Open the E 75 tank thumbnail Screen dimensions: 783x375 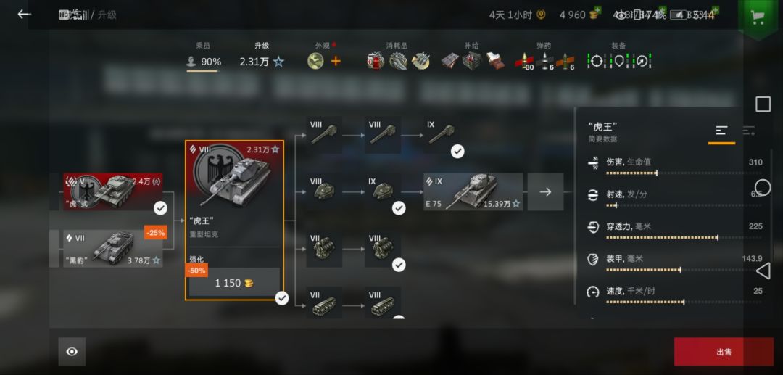(x=473, y=191)
